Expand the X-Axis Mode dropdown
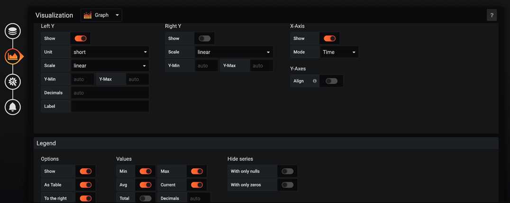510x203 pixels. [339, 52]
